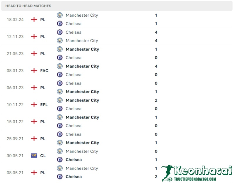The width and height of the screenshot is (235, 184).
Task: Click the date 30.05.21
Action: coord(15,156)
